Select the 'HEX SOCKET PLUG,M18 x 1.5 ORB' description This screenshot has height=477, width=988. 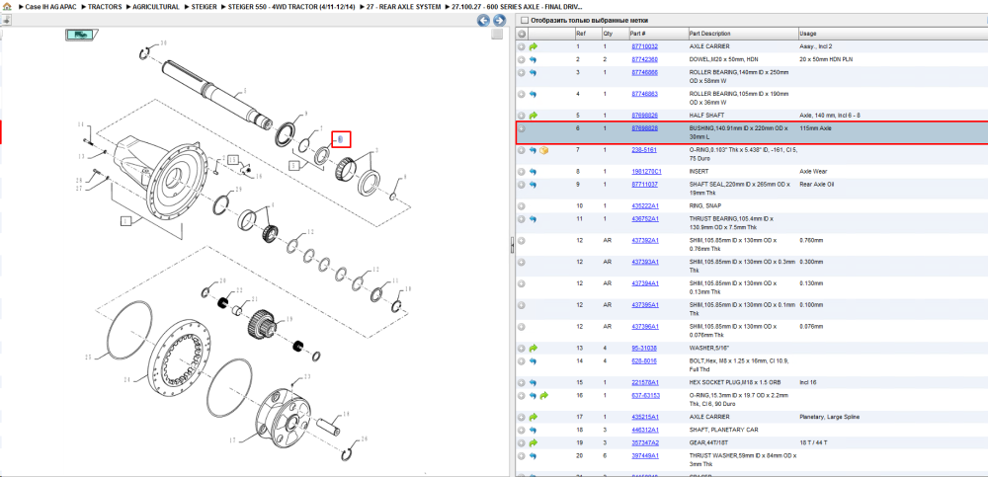coord(736,382)
